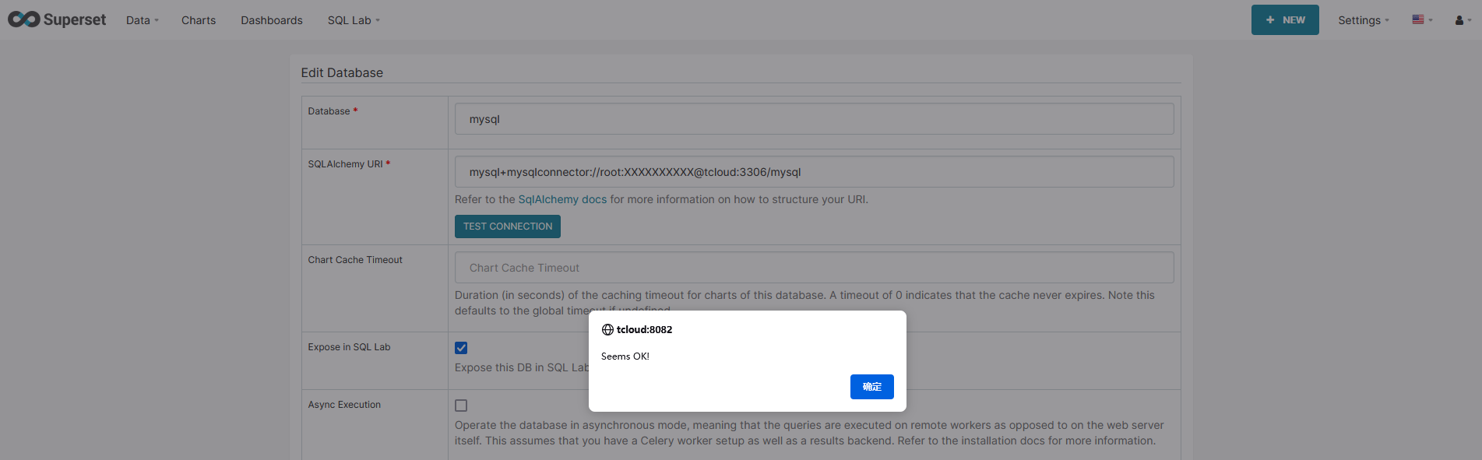Click the globe icon in tcloud:8082 dialog
Screen dimensions: 1482x460
pos(607,330)
